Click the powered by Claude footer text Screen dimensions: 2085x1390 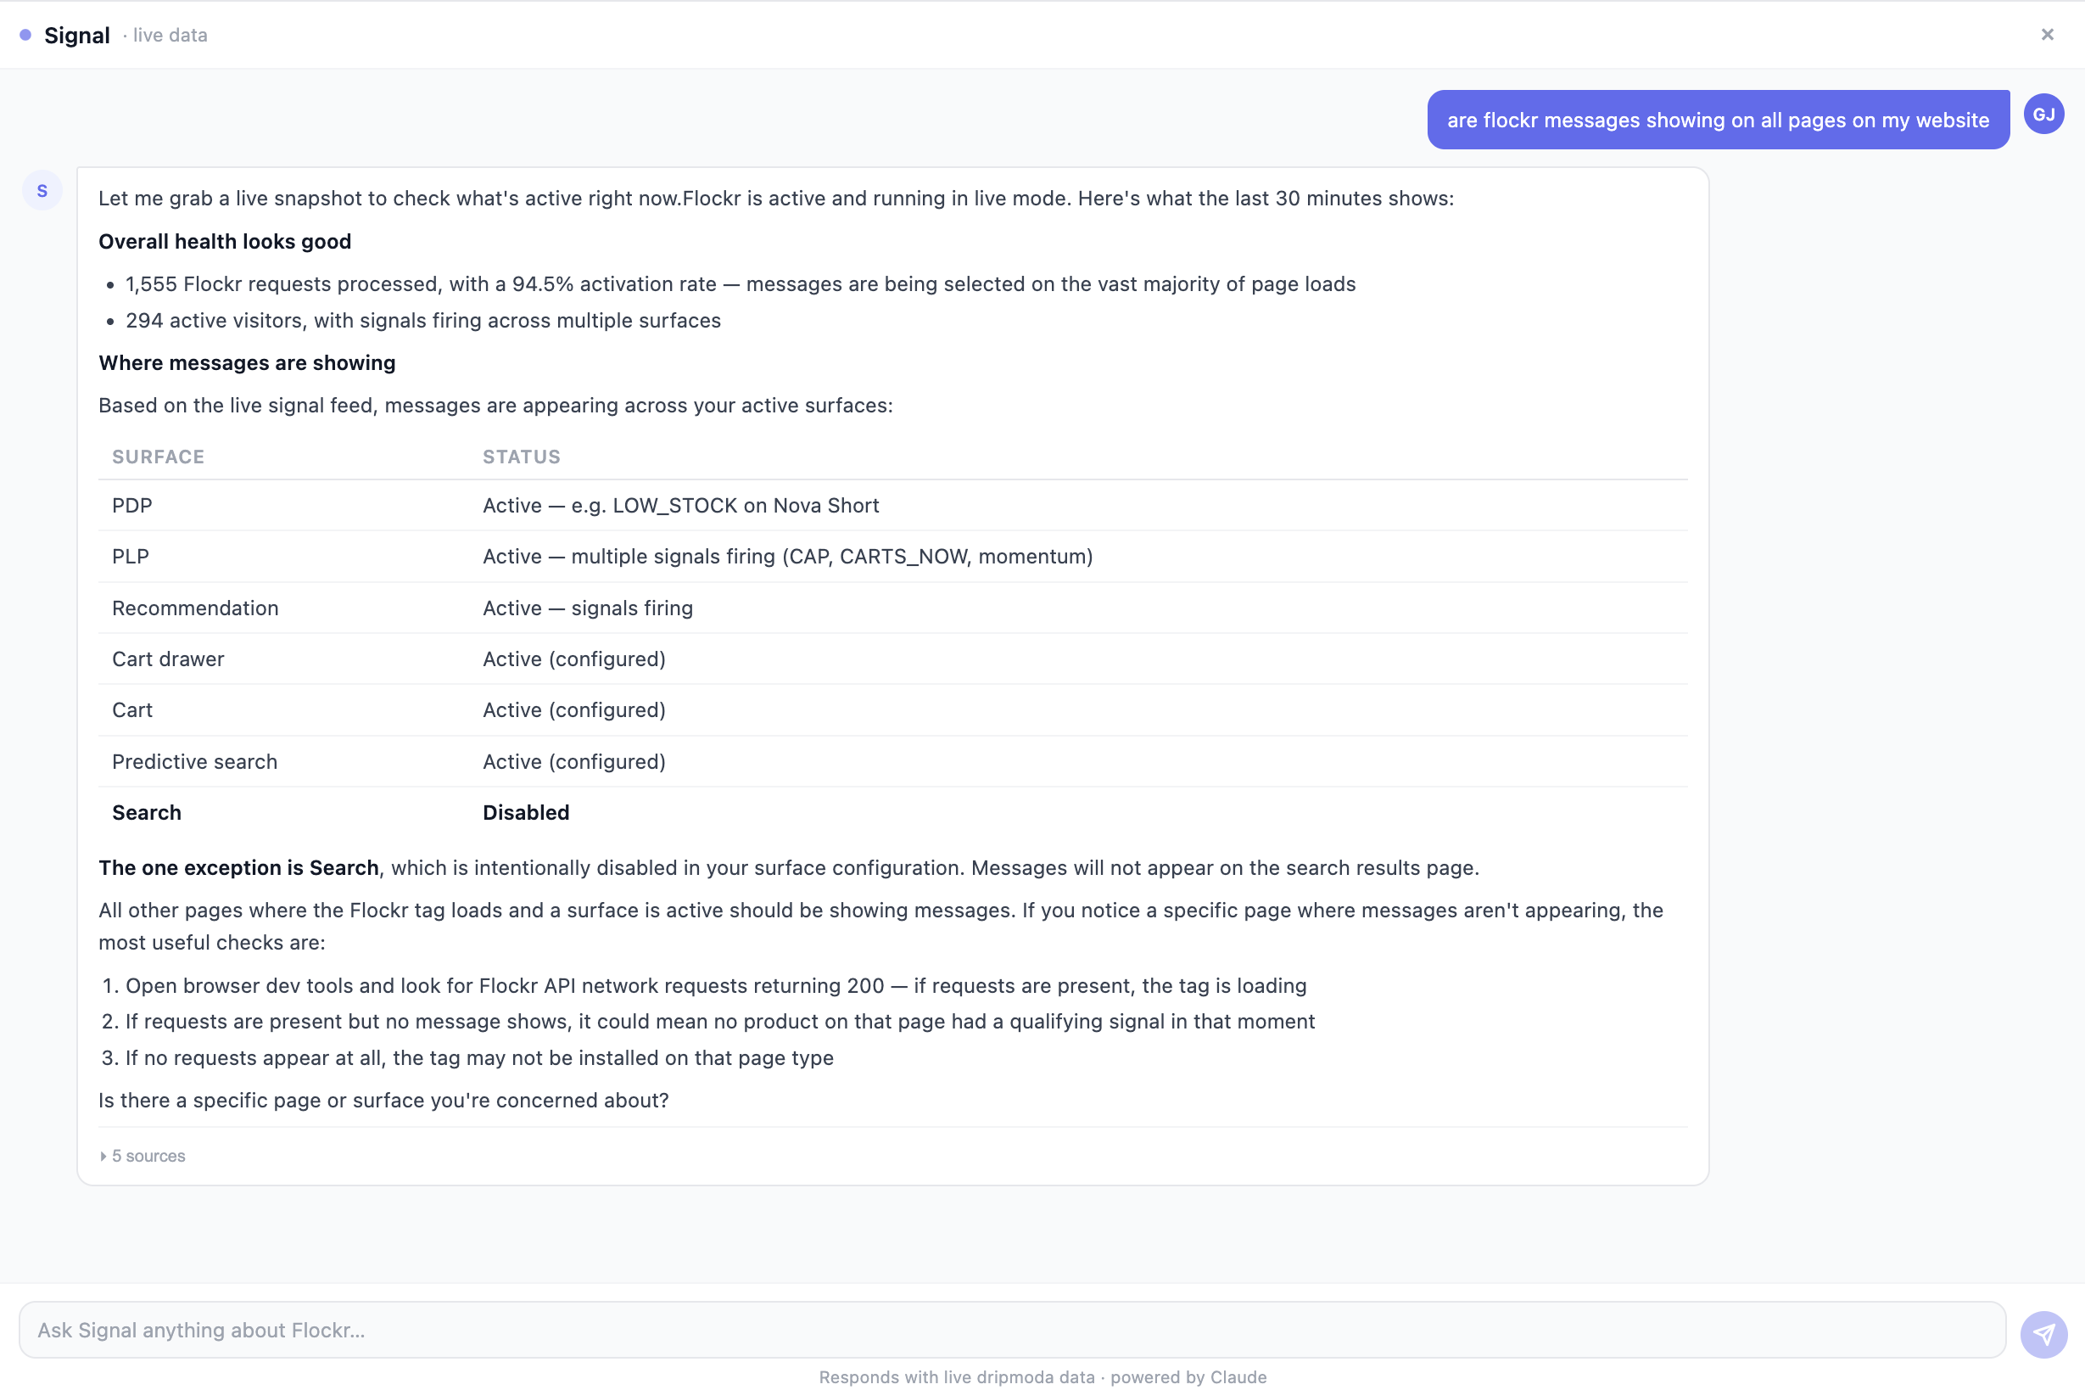pyautogui.click(x=1188, y=1376)
